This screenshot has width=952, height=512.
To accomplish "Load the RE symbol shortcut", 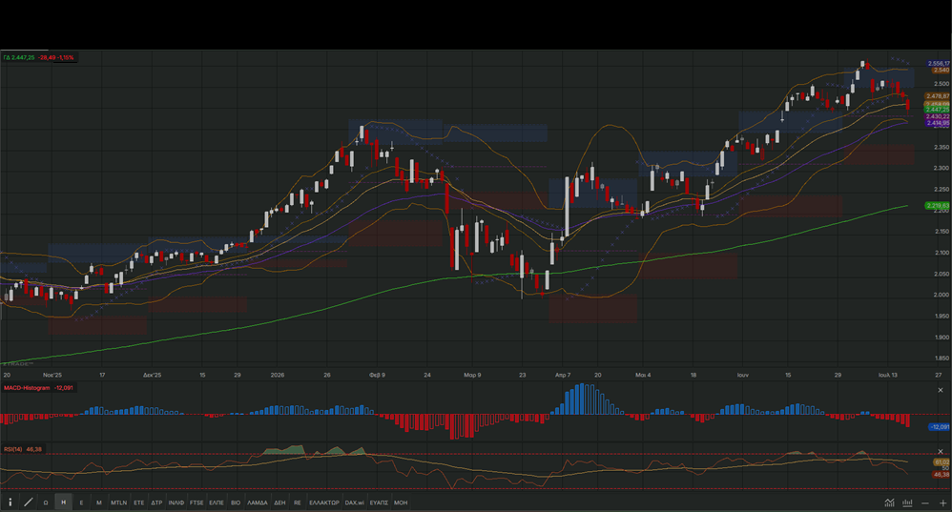I will click(x=298, y=502).
